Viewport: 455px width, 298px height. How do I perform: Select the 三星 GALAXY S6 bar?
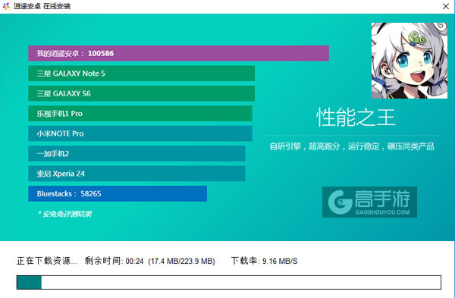tap(141, 93)
